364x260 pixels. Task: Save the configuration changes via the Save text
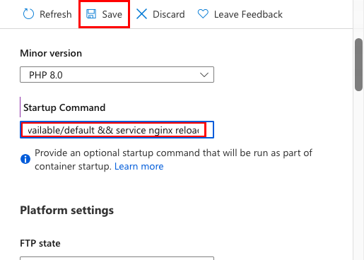pos(112,14)
